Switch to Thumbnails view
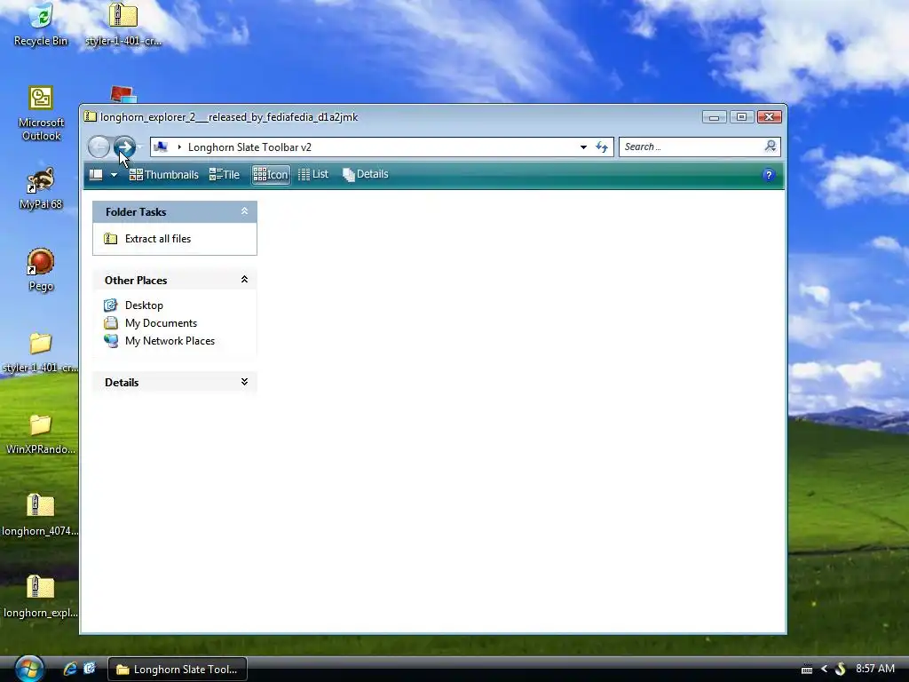Image resolution: width=909 pixels, height=682 pixels. pyautogui.click(x=163, y=175)
